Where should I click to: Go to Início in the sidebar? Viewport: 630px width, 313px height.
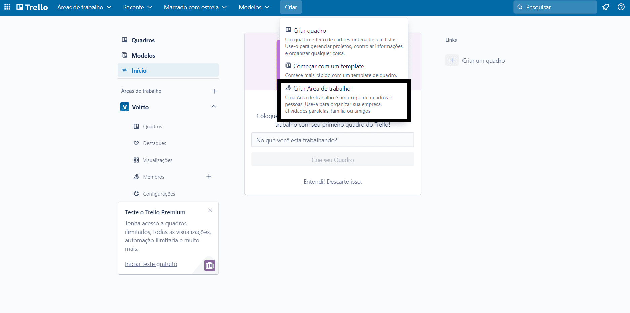point(168,70)
